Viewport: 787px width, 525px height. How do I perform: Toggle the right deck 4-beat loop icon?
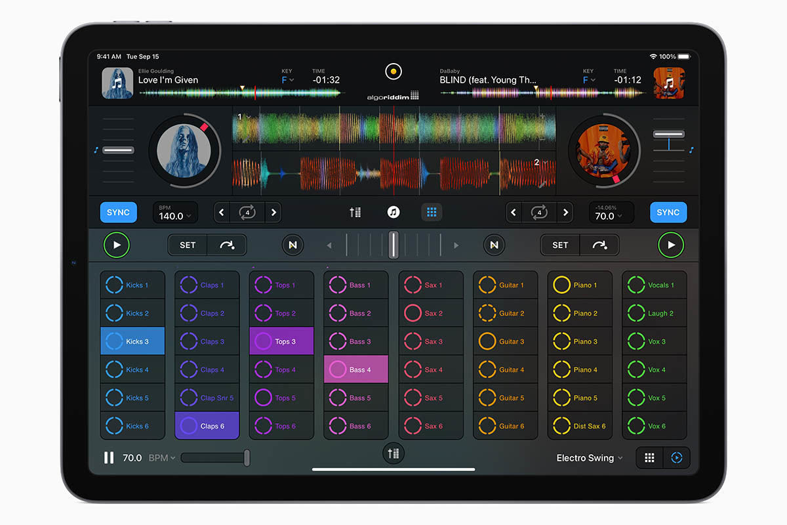pyautogui.click(x=539, y=212)
